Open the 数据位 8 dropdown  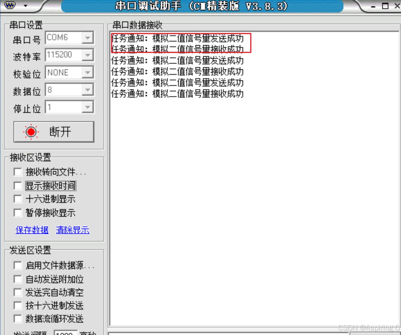pyautogui.click(x=88, y=90)
